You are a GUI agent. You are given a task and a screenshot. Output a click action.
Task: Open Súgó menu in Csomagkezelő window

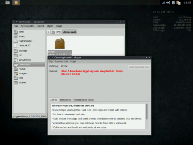point(73,61)
